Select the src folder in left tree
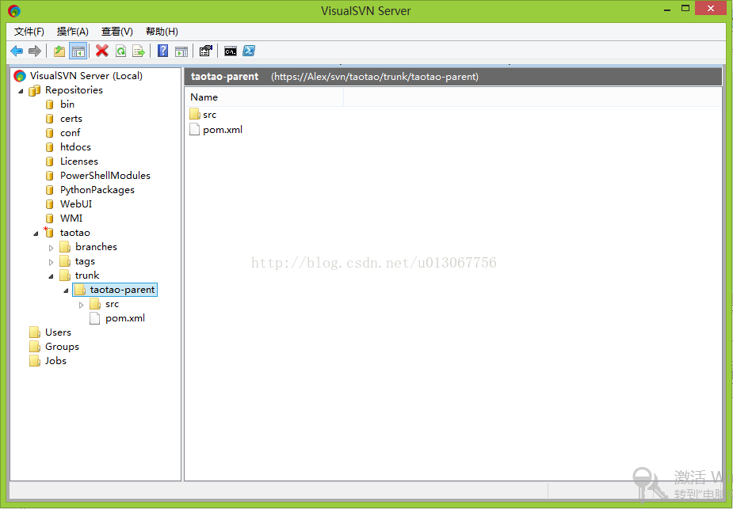This screenshot has height=509, width=733. (112, 304)
